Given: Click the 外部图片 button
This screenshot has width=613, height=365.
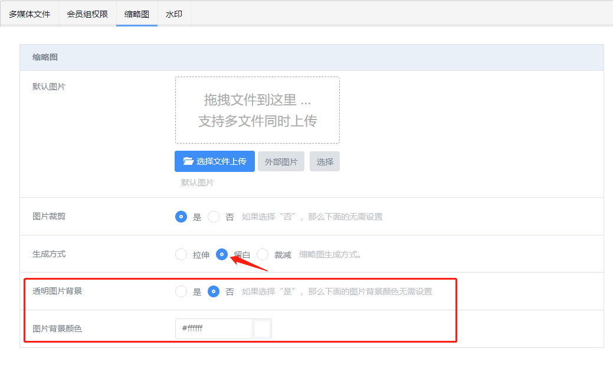Looking at the screenshot, I should click(x=281, y=162).
